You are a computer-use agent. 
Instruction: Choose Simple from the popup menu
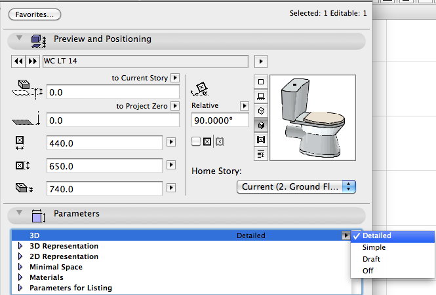[x=393, y=247]
